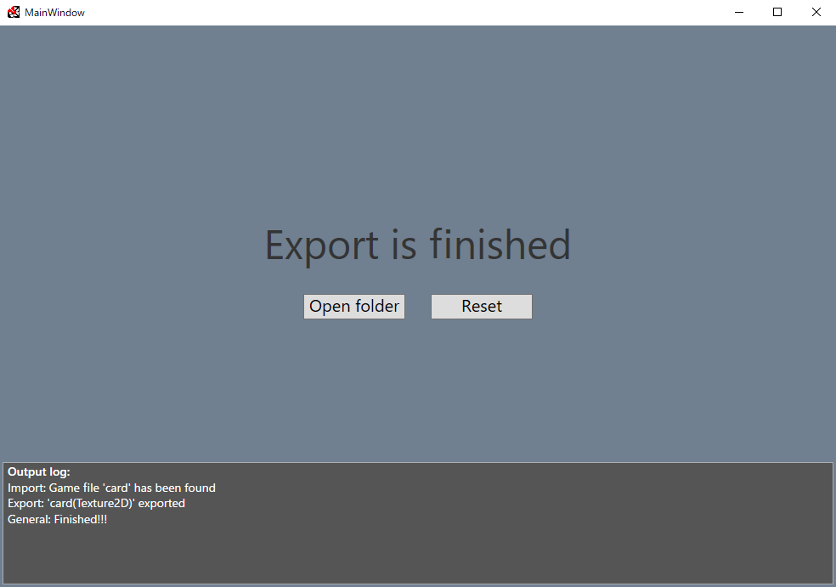Click log line 'Export: 'card(Texture2D)' exported'
836x587 pixels.
(96, 503)
